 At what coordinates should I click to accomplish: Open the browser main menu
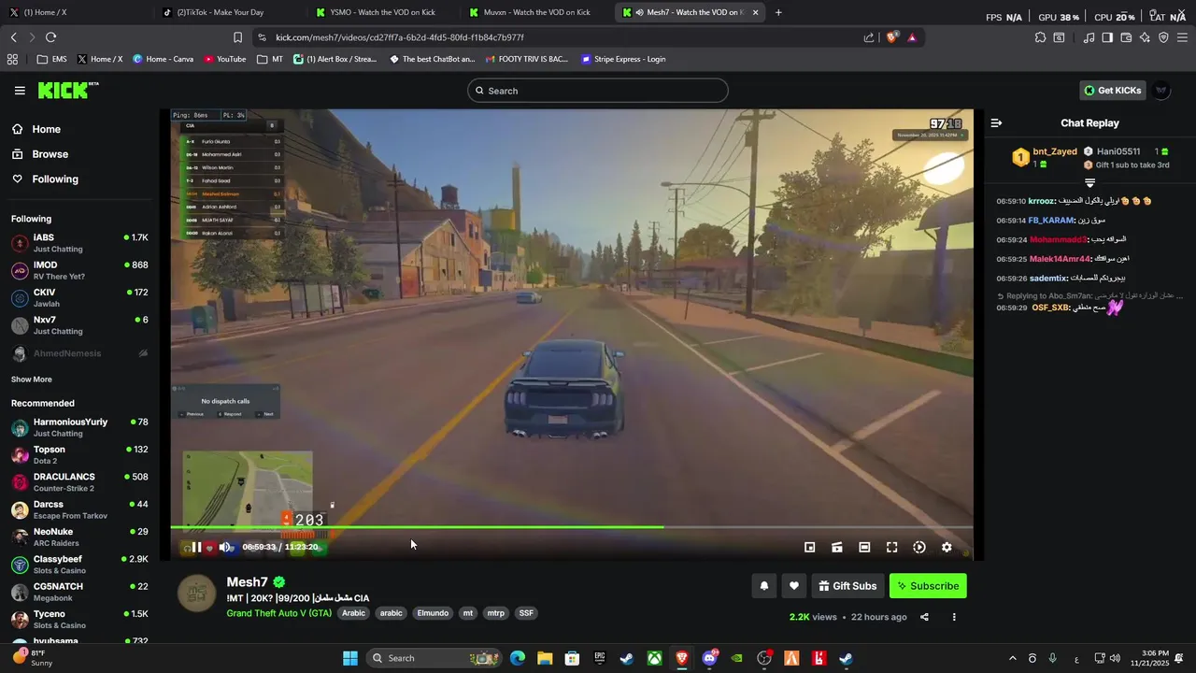1183,37
